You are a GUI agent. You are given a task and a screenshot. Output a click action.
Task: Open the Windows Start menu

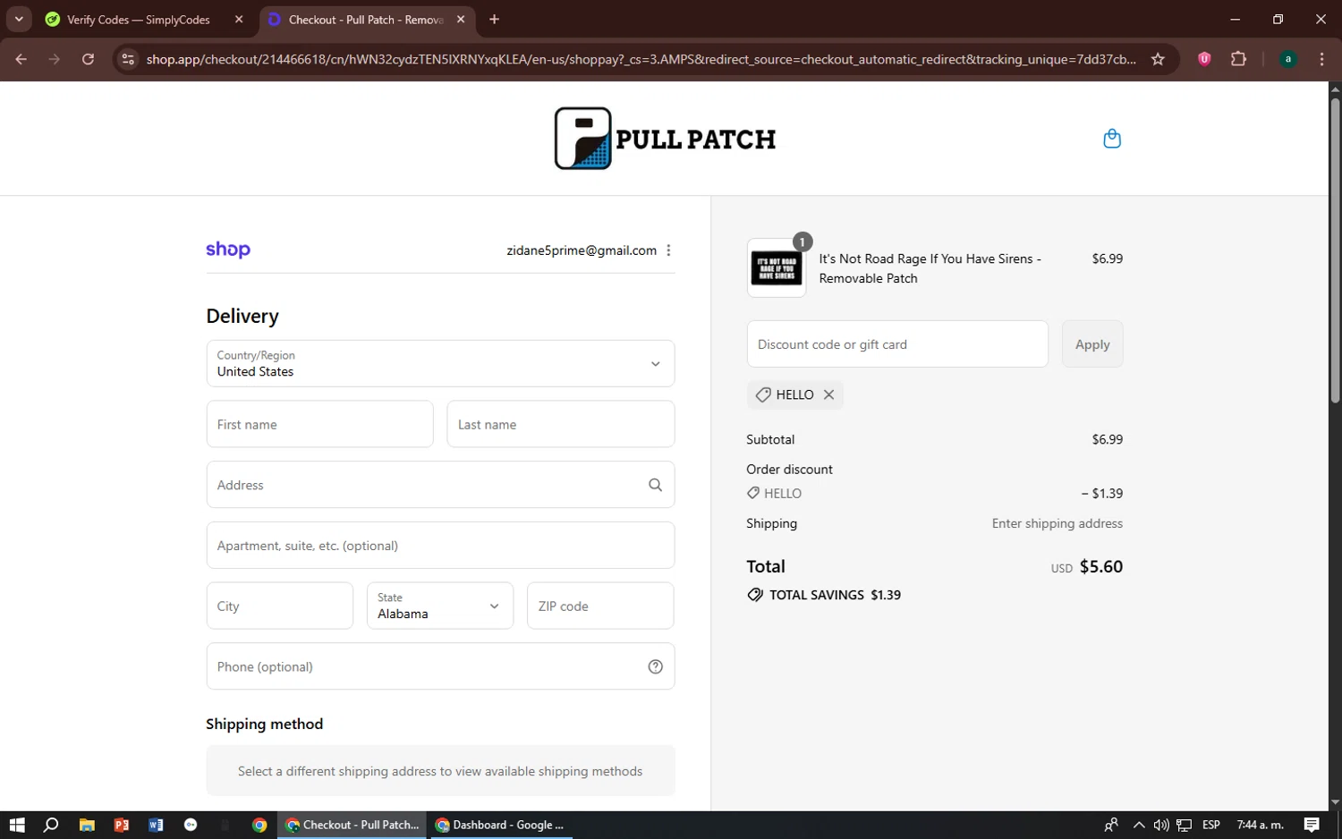17,825
